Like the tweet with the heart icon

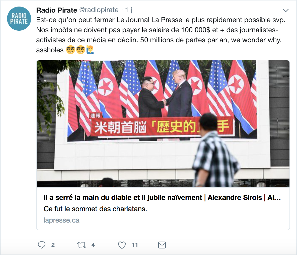tap(122, 245)
